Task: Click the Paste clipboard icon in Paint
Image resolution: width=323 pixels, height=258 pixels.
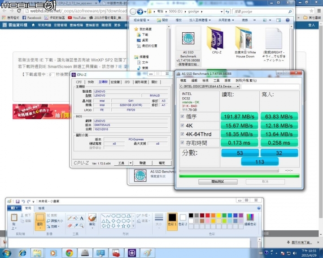Action: tap(14, 218)
